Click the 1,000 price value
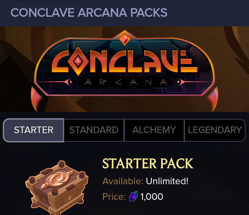The height and width of the screenshot is (215, 249). pos(152,197)
